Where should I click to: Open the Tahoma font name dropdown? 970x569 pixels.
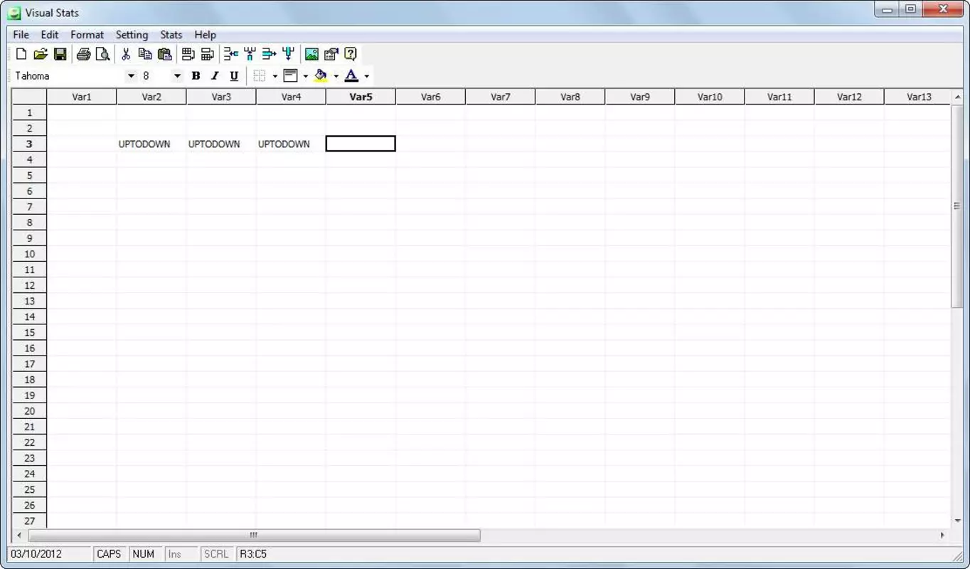click(131, 75)
